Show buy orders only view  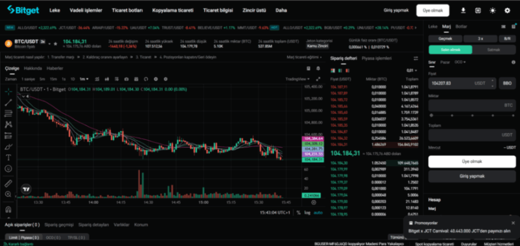[340, 70]
